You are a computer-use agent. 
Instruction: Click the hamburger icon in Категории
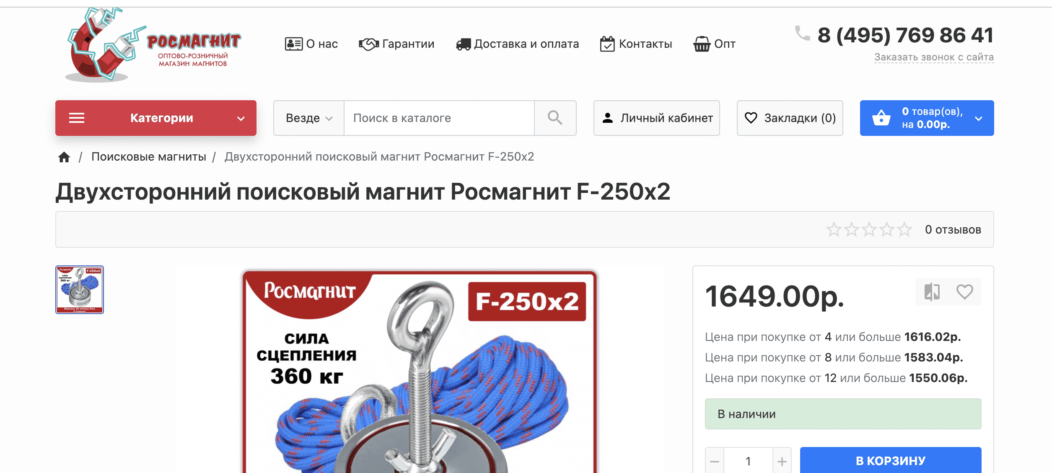coord(77,118)
